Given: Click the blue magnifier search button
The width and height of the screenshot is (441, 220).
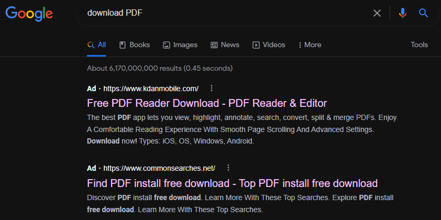Looking at the screenshot, I should 423,13.
